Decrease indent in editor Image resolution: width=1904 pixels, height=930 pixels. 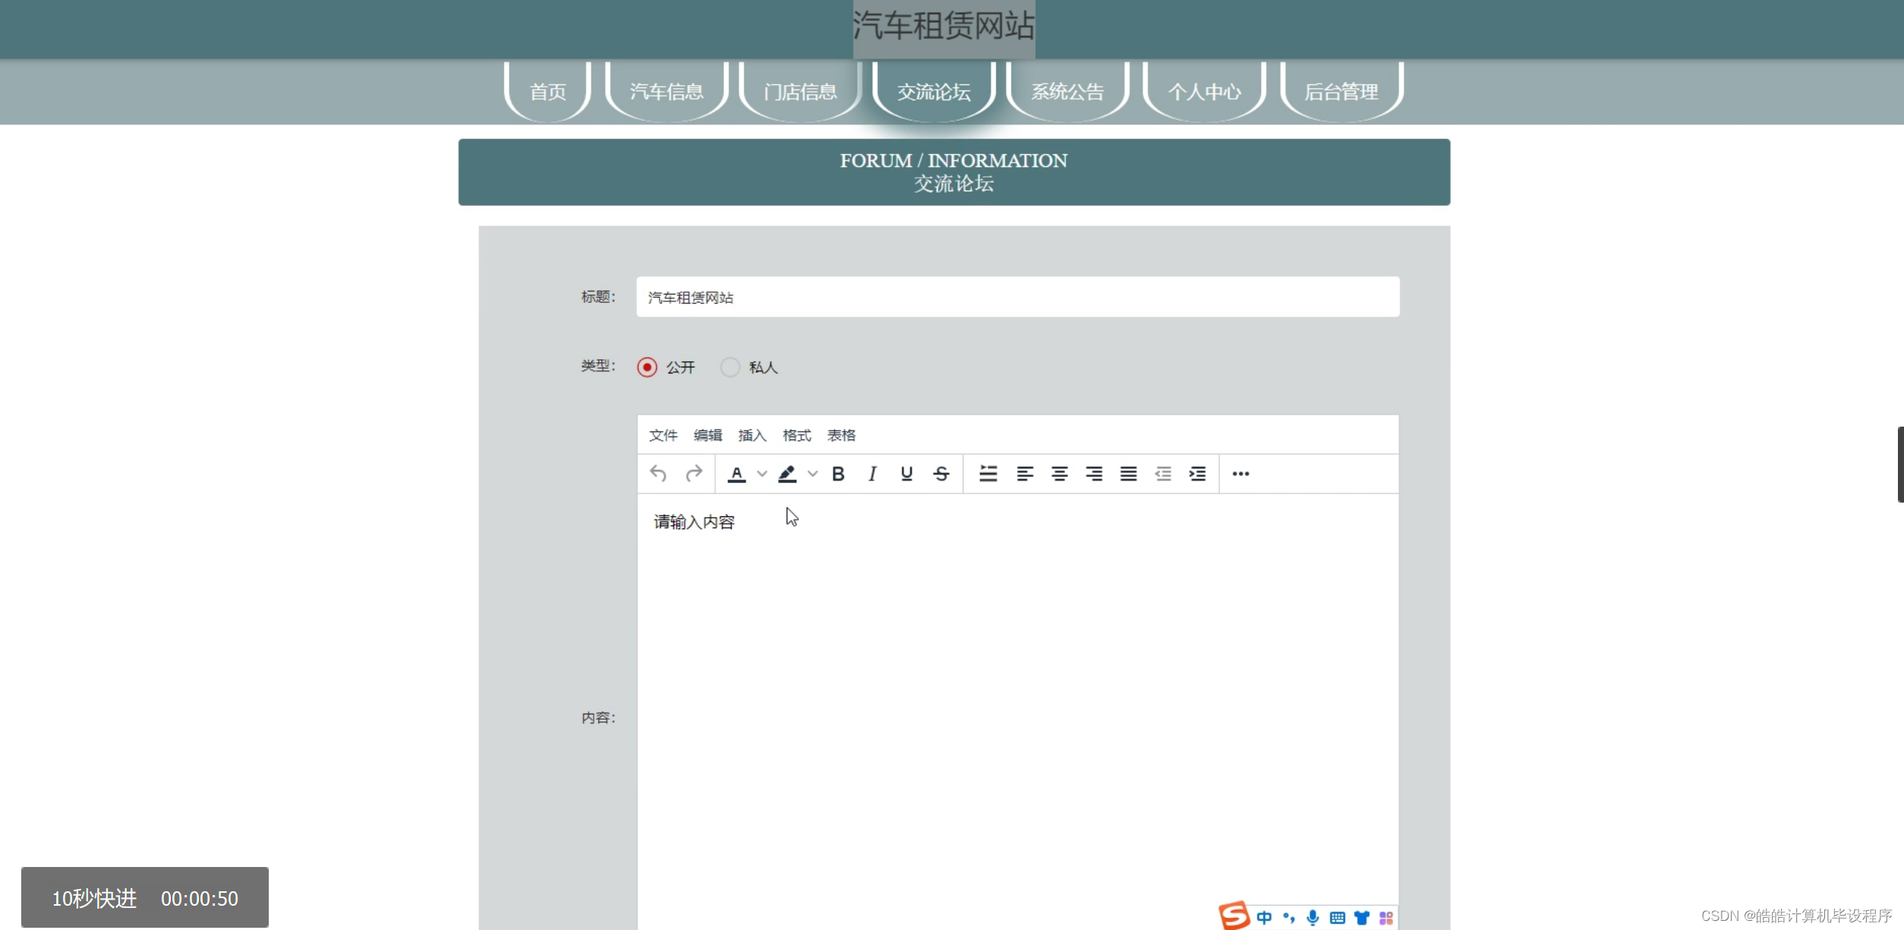coord(1163,474)
